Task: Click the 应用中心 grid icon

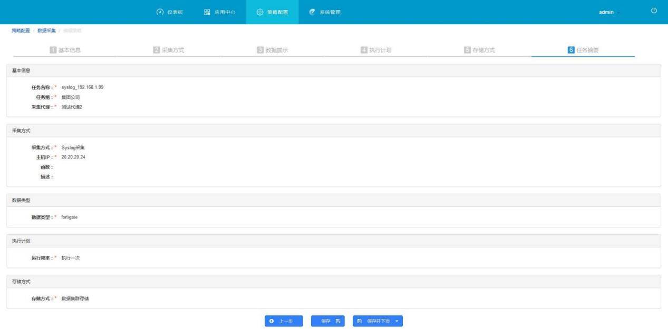Action: (207, 12)
